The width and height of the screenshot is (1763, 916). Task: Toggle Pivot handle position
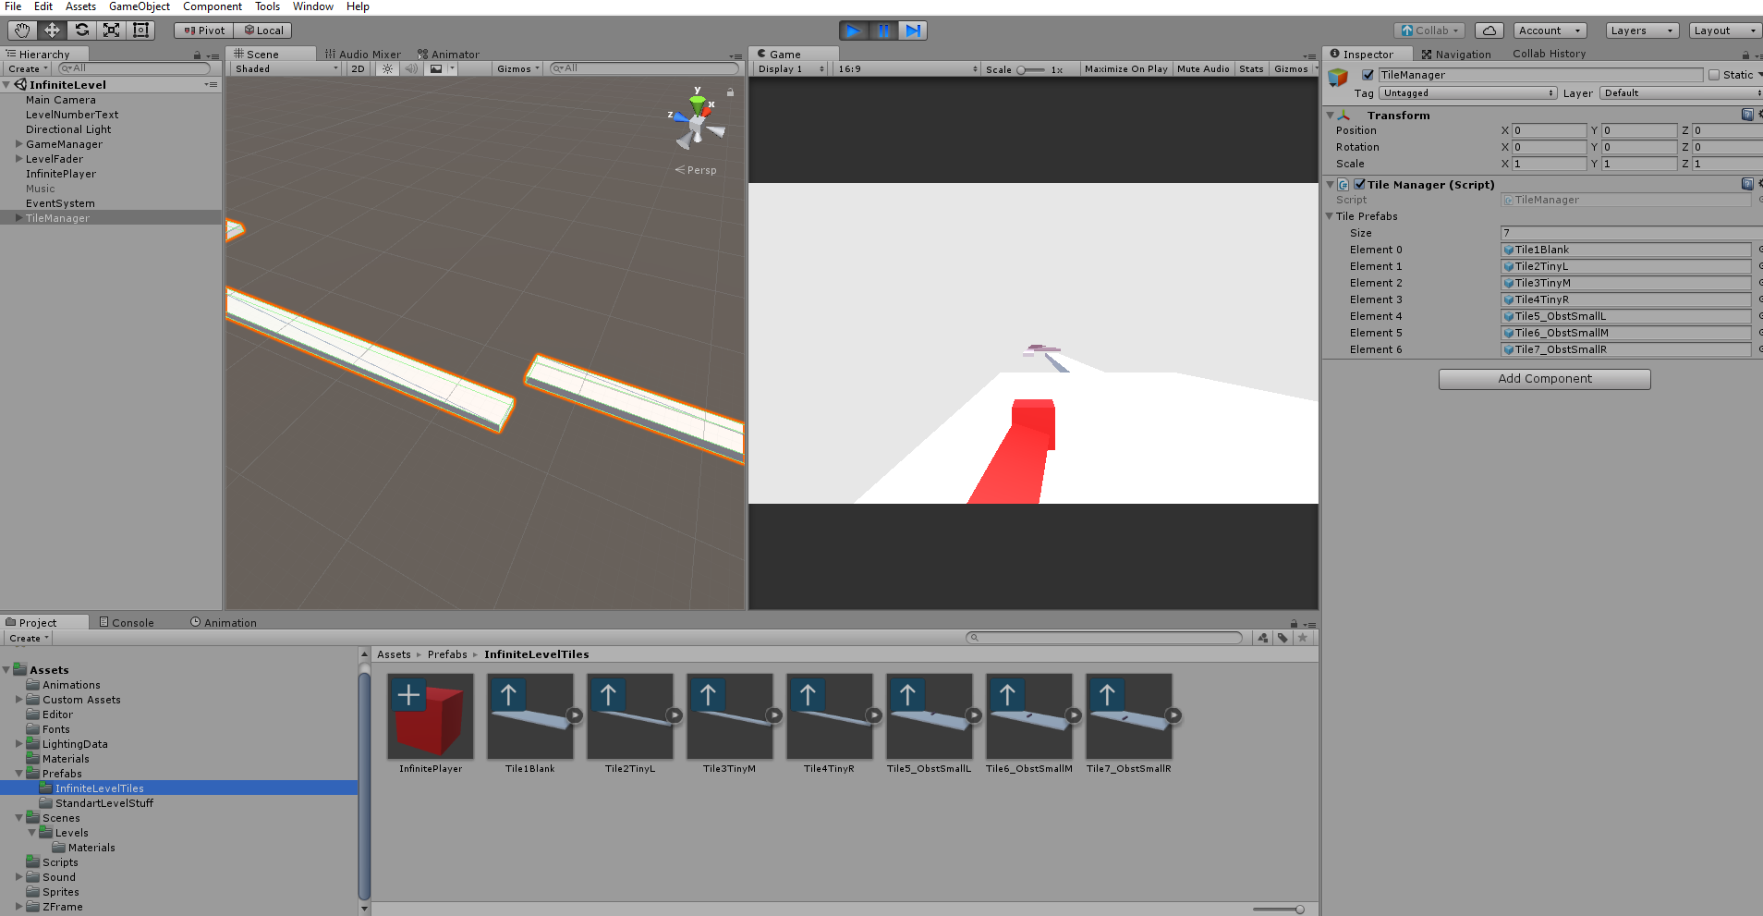tap(204, 31)
